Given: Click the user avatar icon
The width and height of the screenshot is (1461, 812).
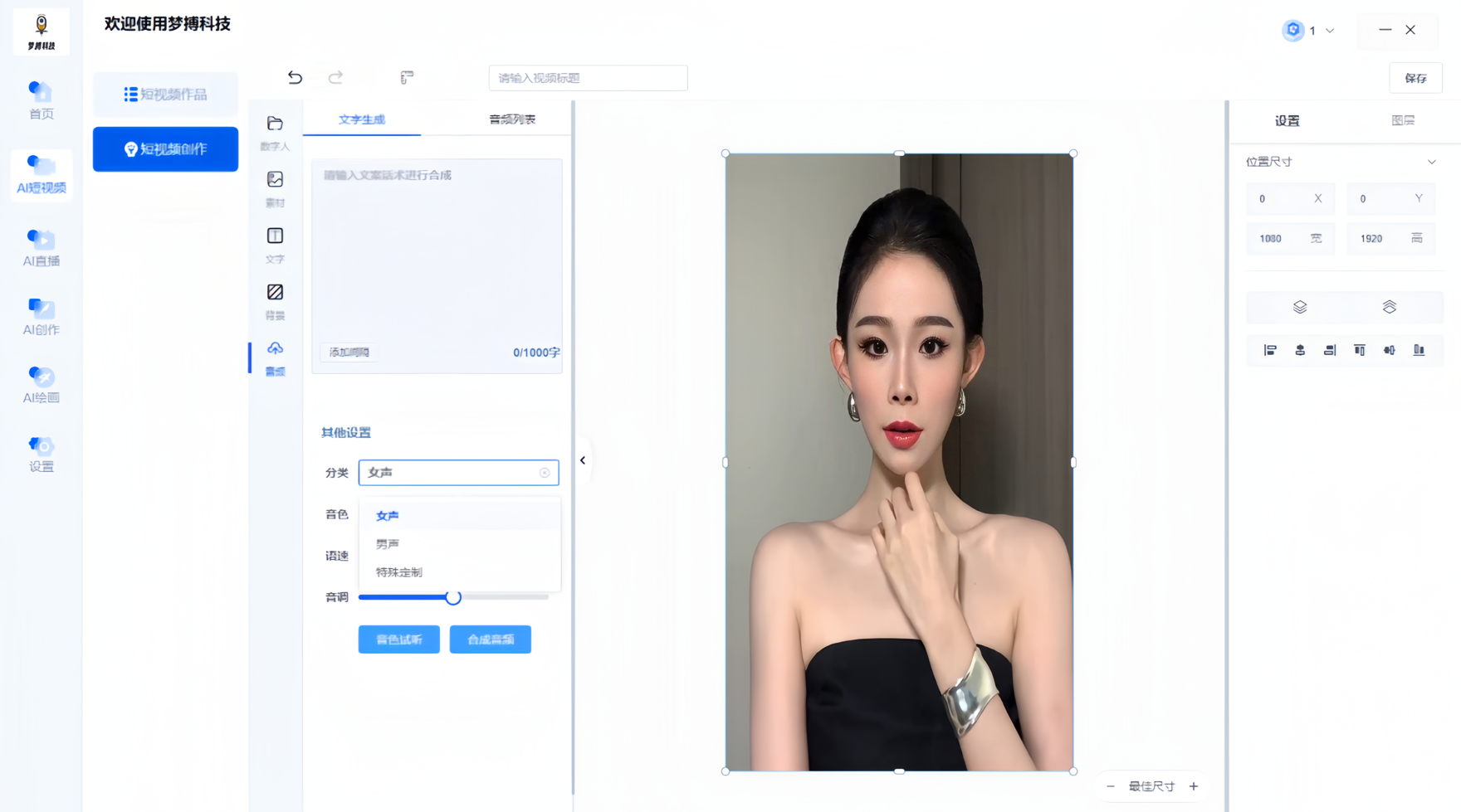Looking at the screenshot, I should click(1292, 31).
